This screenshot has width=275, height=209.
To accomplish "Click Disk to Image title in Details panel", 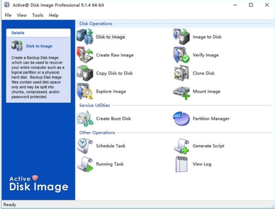I will tap(39, 46).
